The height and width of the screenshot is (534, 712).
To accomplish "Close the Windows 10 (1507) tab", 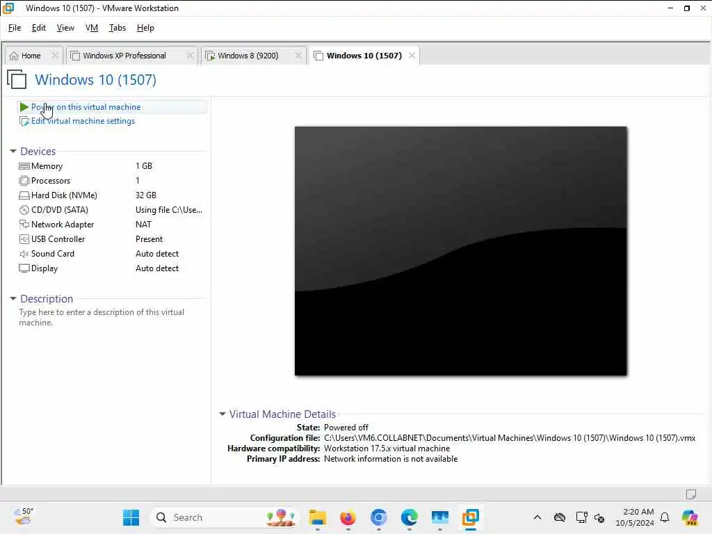I will click(412, 56).
